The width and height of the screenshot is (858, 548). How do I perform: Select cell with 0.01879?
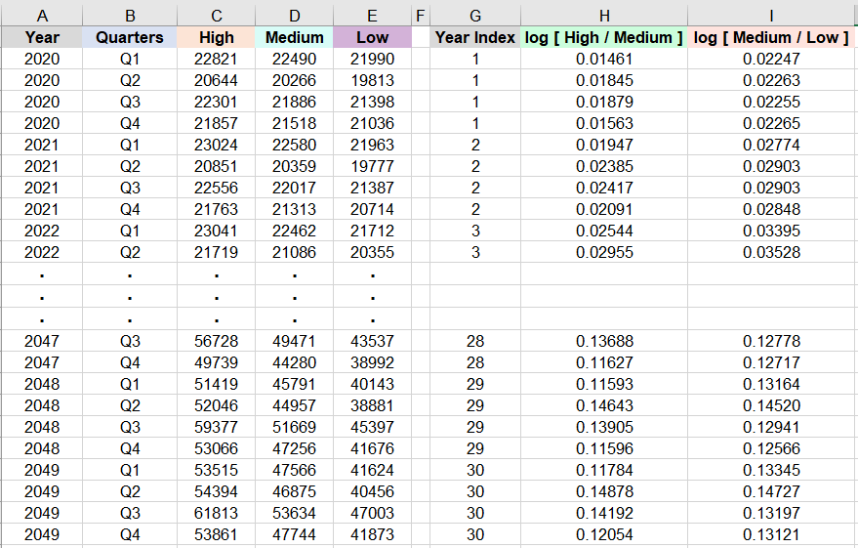(604, 102)
